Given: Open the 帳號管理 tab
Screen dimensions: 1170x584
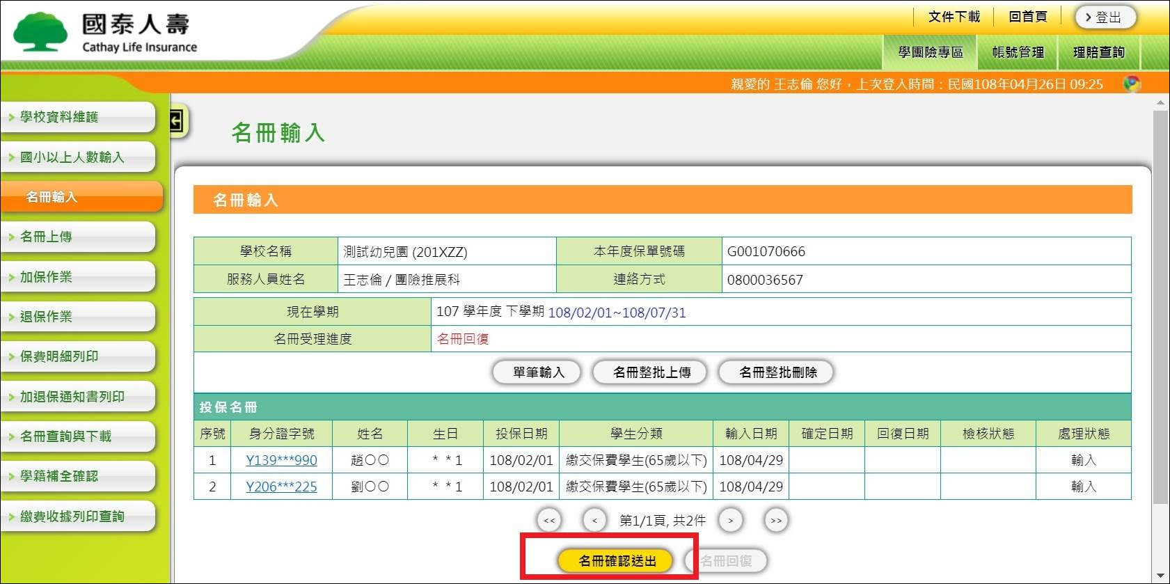Looking at the screenshot, I should 1018,52.
